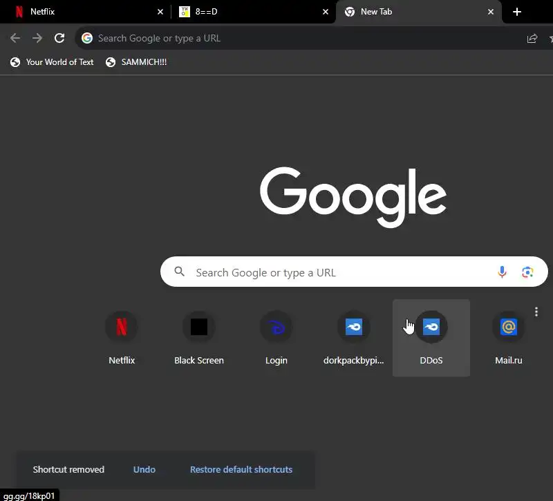This screenshot has width=553, height=501.
Task: Open the dorkpackbypi... shortcut
Action: 354,338
